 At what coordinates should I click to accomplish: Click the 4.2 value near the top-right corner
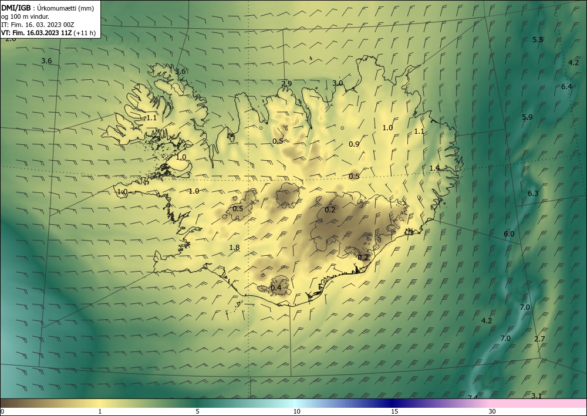[573, 62]
